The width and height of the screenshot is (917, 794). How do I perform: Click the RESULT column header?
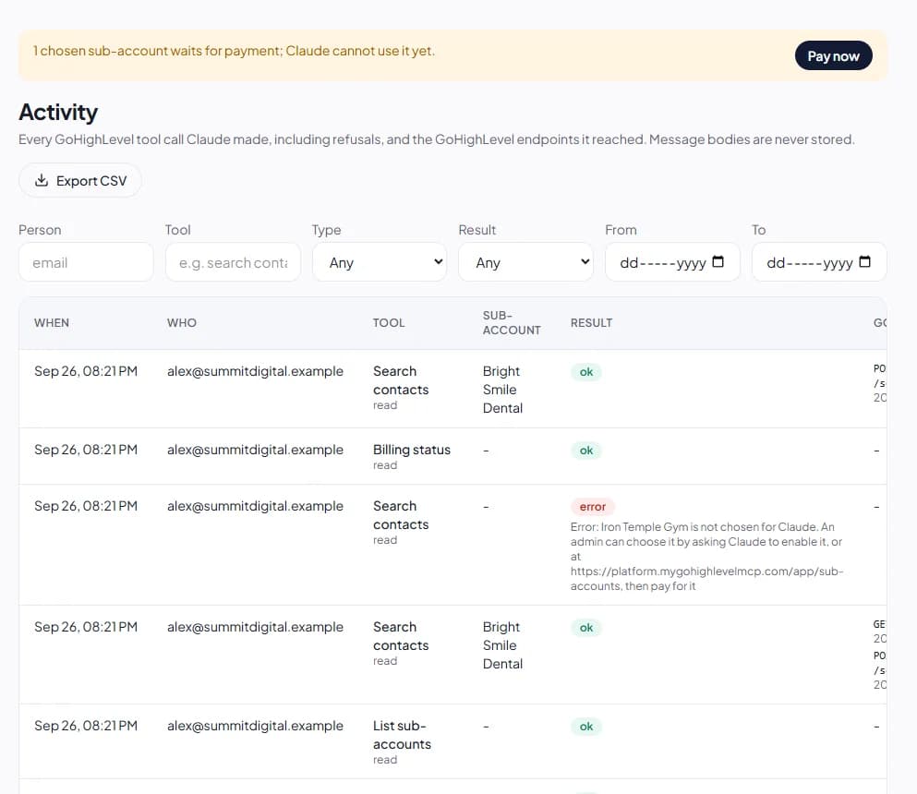[x=591, y=323]
